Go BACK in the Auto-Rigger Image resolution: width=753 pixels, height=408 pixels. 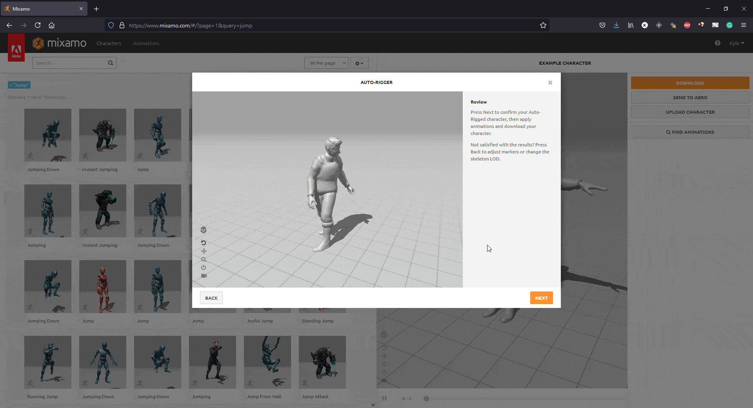(x=211, y=298)
